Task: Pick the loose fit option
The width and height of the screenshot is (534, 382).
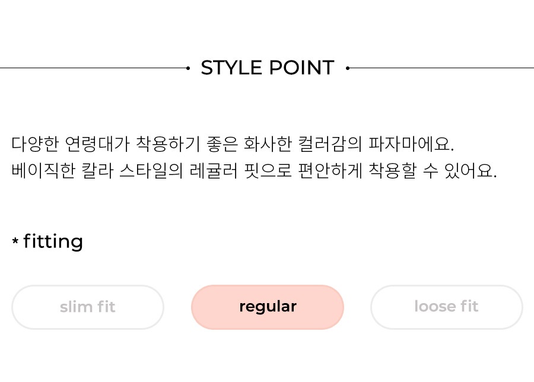Action: [x=446, y=307]
